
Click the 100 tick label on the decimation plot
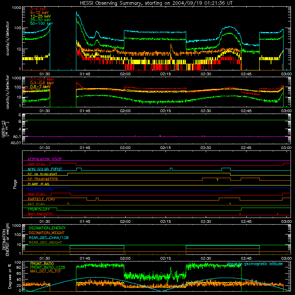click(x=18, y=235)
